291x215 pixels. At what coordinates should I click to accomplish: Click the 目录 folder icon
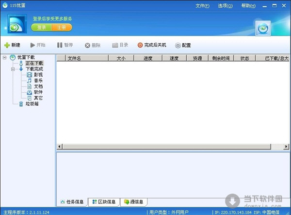(x=115, y=45)
